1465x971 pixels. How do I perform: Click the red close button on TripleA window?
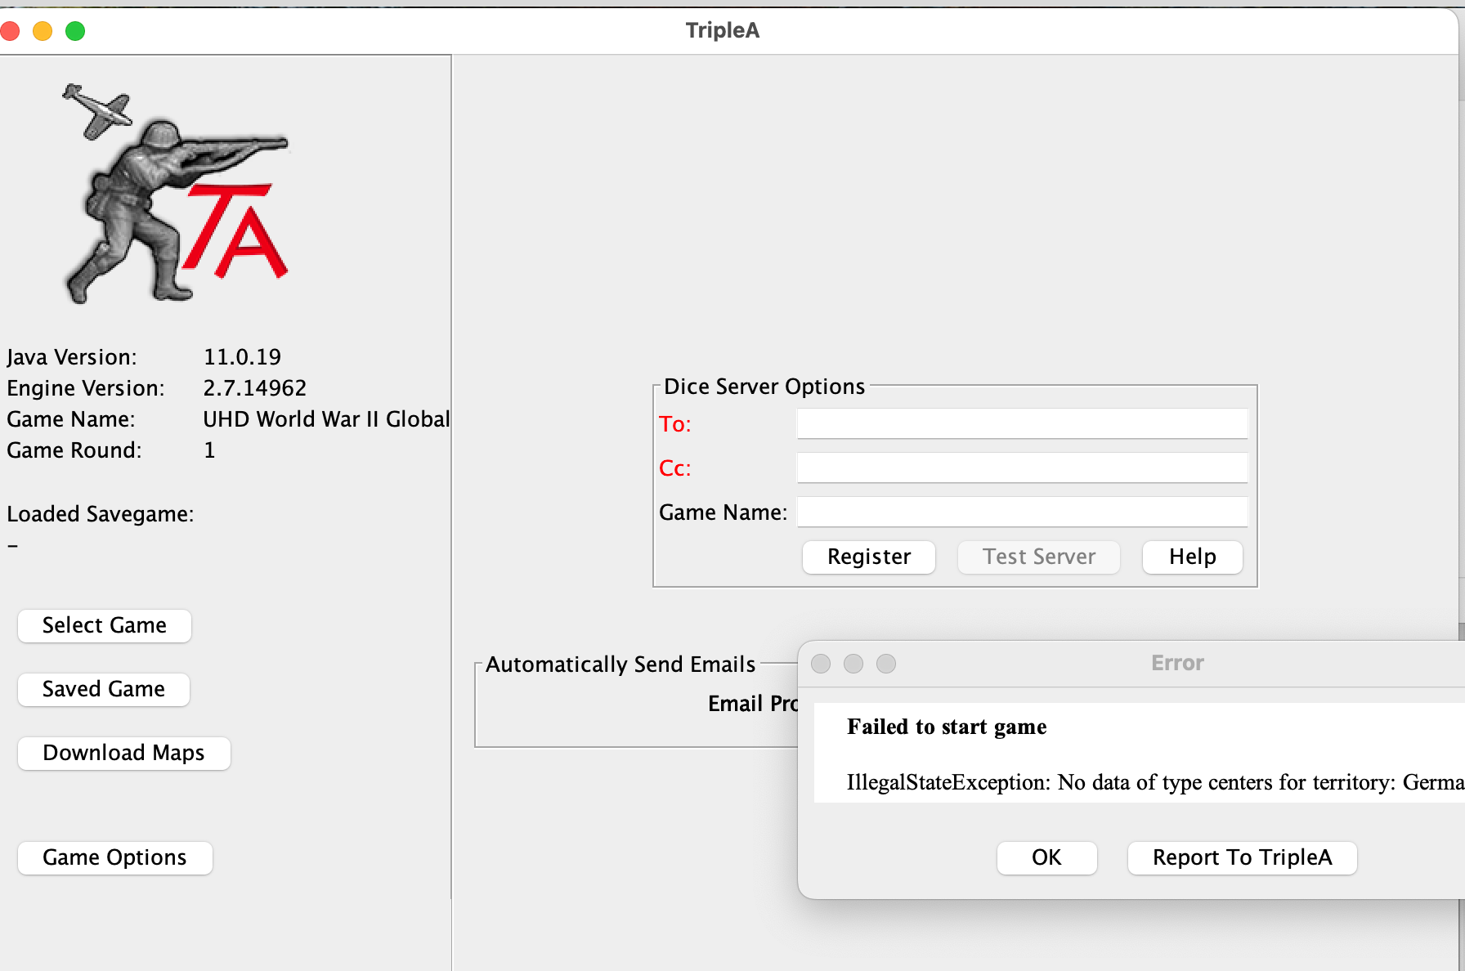click(x=11, y=30)
